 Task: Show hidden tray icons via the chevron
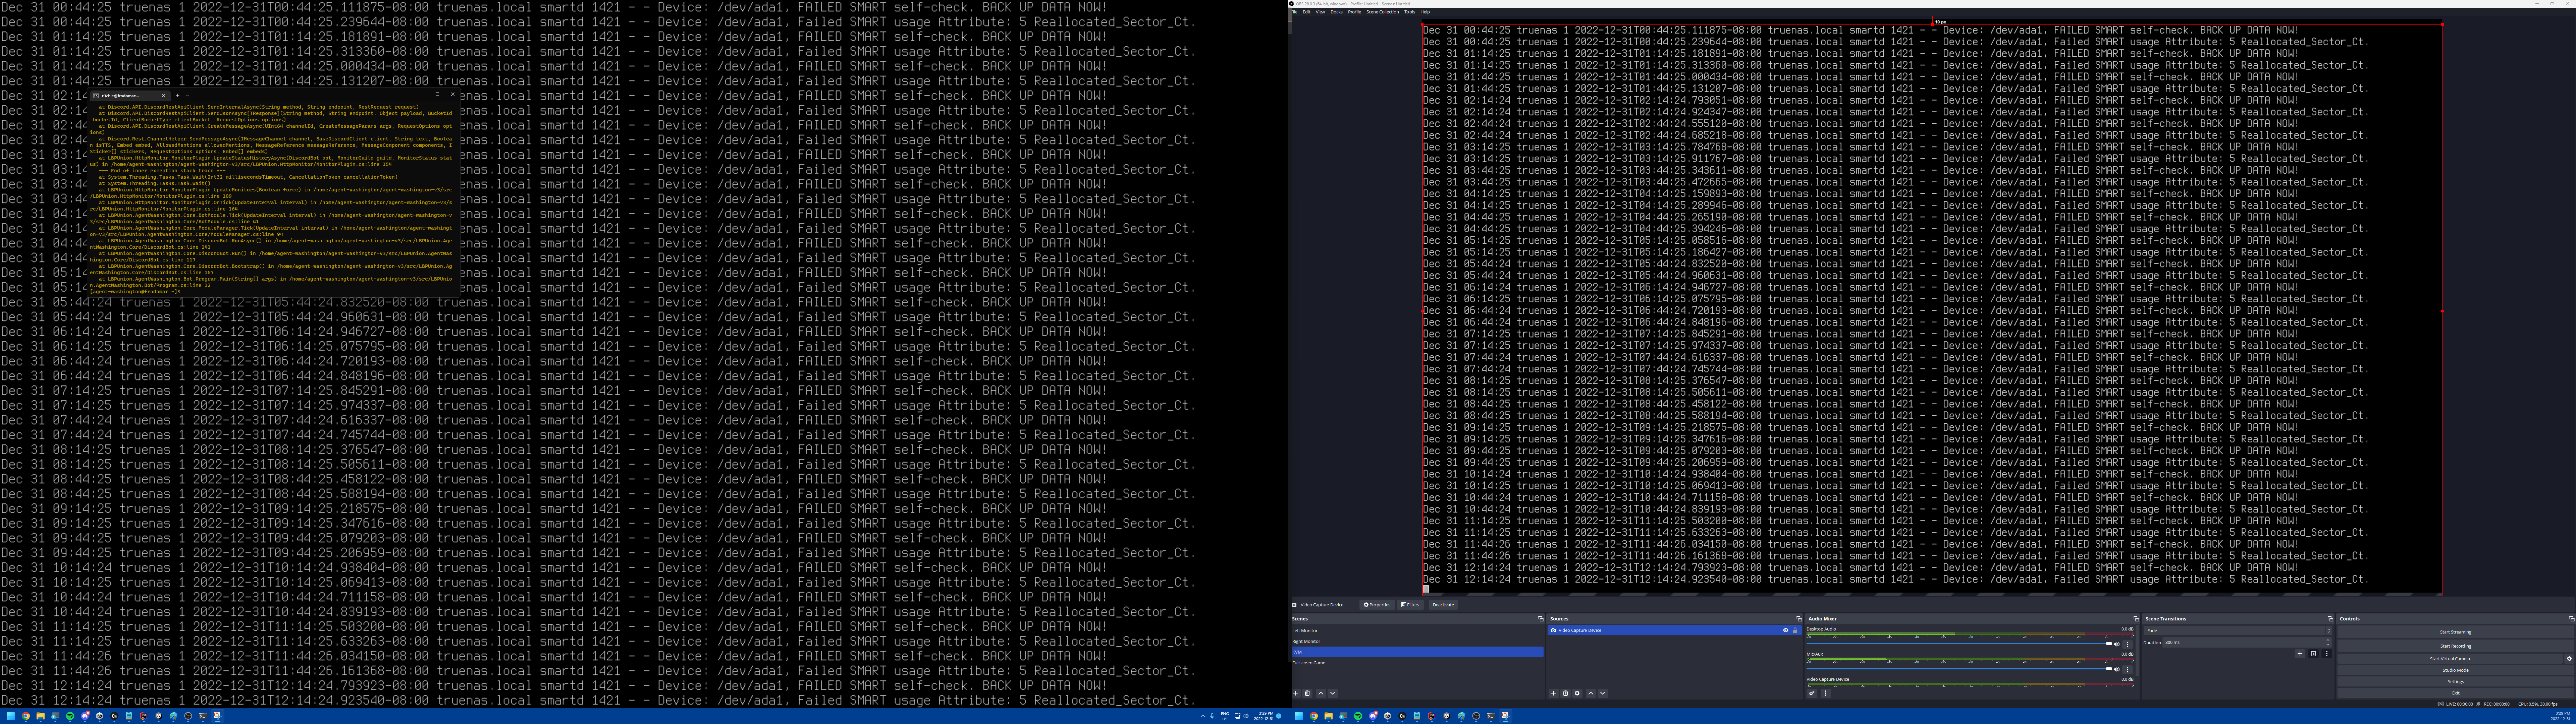pos(1203,716)
